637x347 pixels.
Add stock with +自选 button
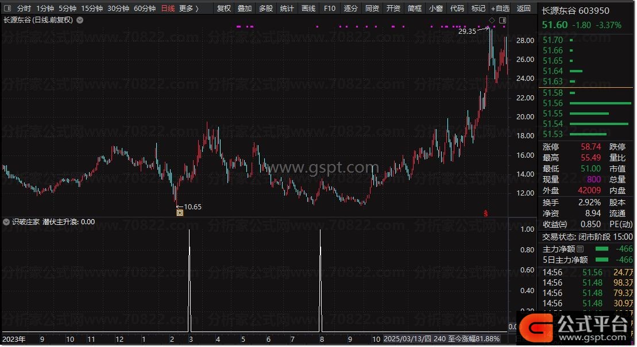click(500, 9)
